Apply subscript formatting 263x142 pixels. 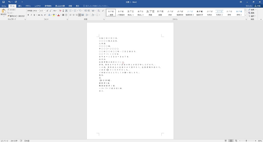pyautogui.click(x=42, y=15)
